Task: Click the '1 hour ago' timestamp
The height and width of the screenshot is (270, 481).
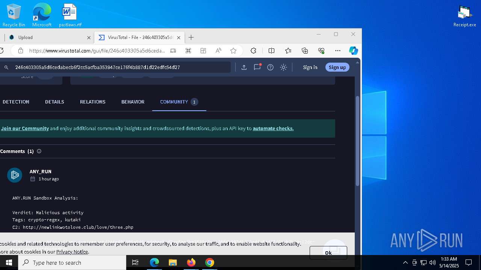Action: [x=48, y=179]
